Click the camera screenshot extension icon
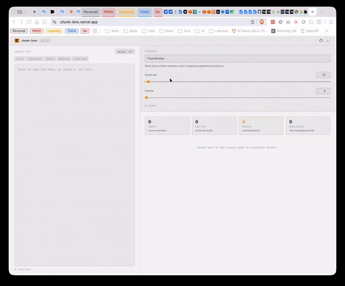Screen dimensions: 345x286 pos(288,22)
